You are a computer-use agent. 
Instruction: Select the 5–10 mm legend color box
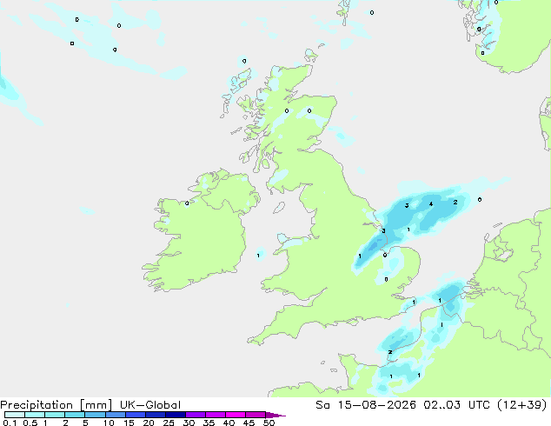pos(96,415)
